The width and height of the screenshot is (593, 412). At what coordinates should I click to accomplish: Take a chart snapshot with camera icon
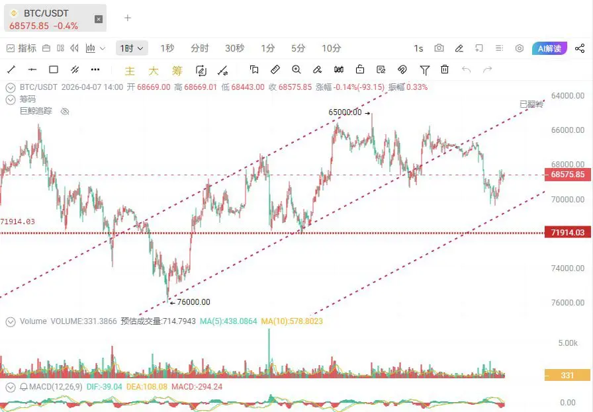[439, 48]
